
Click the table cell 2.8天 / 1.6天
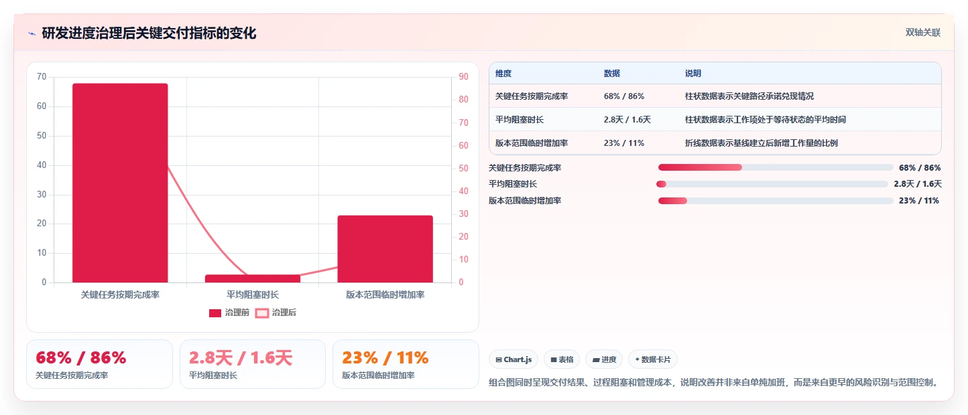tap(627, 120)
